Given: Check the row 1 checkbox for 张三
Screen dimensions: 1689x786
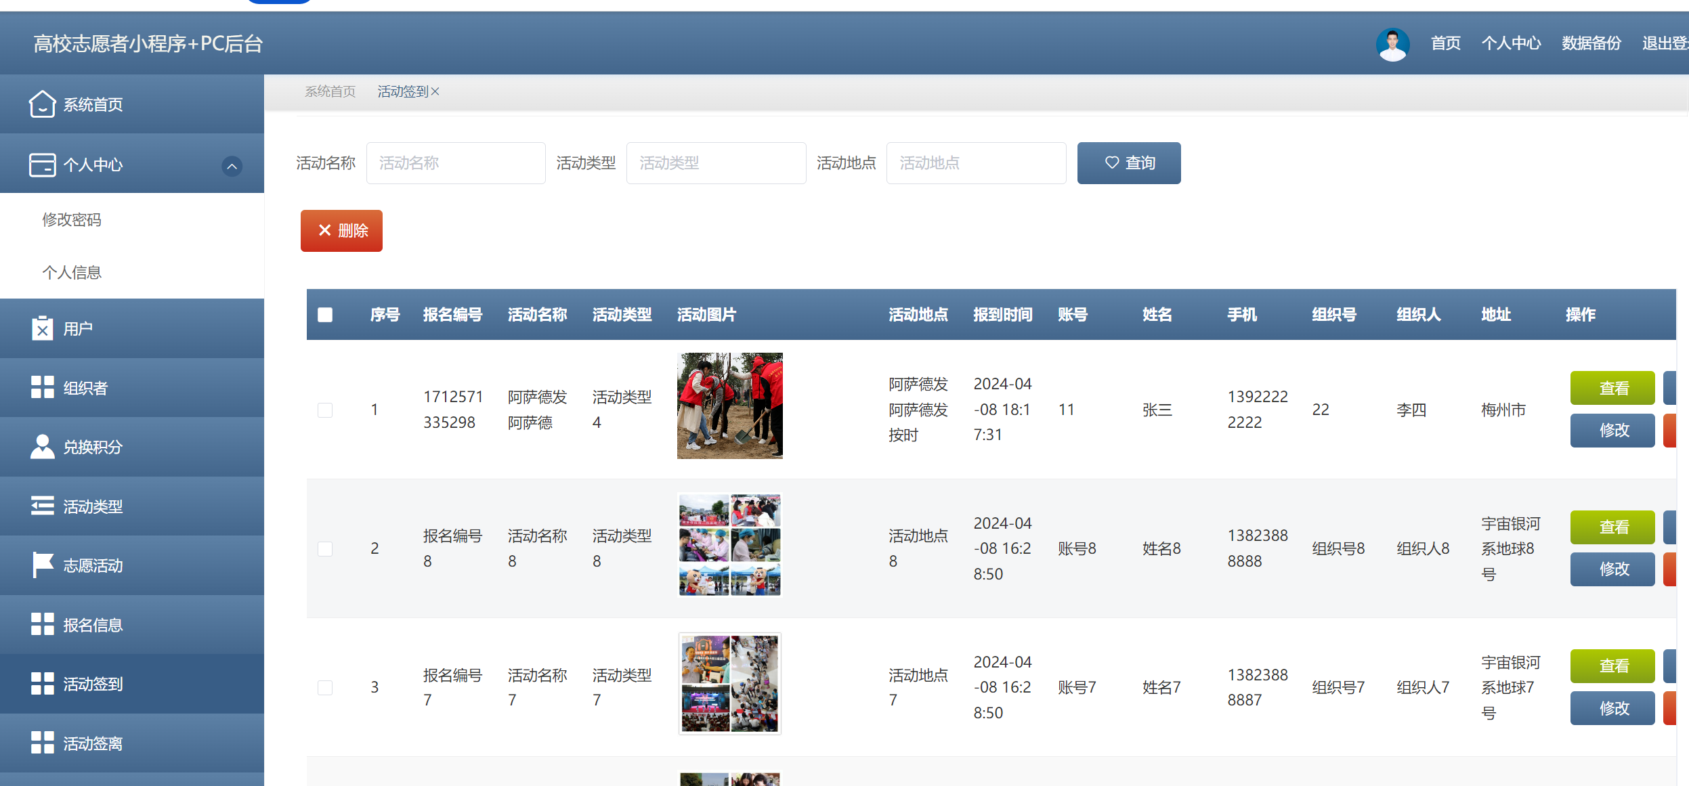Looking at the screenshot, I should (x=325, y=410).
